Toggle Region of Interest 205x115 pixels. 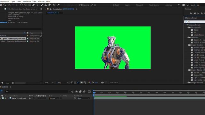pyautogui.click(x=81, y=82)
